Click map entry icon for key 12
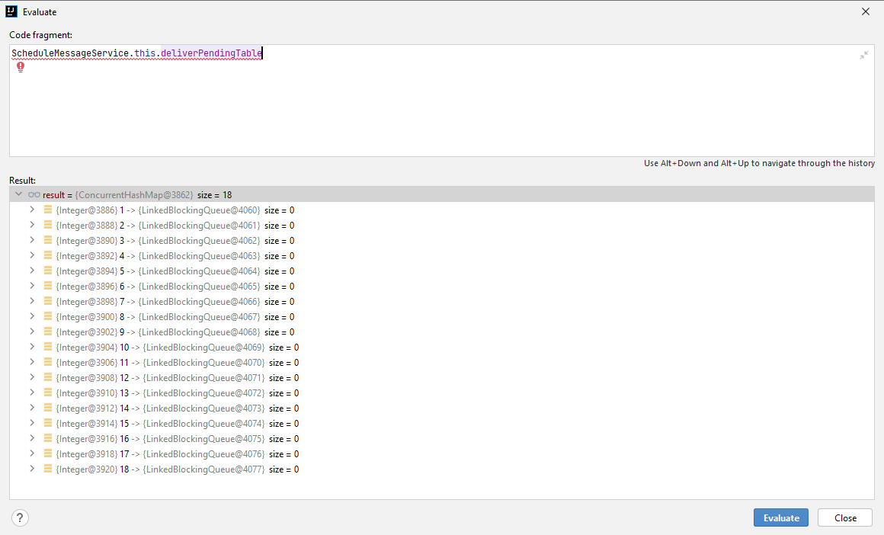The height and width of the screenshot is (535, 884). click(x=48, y=377)
